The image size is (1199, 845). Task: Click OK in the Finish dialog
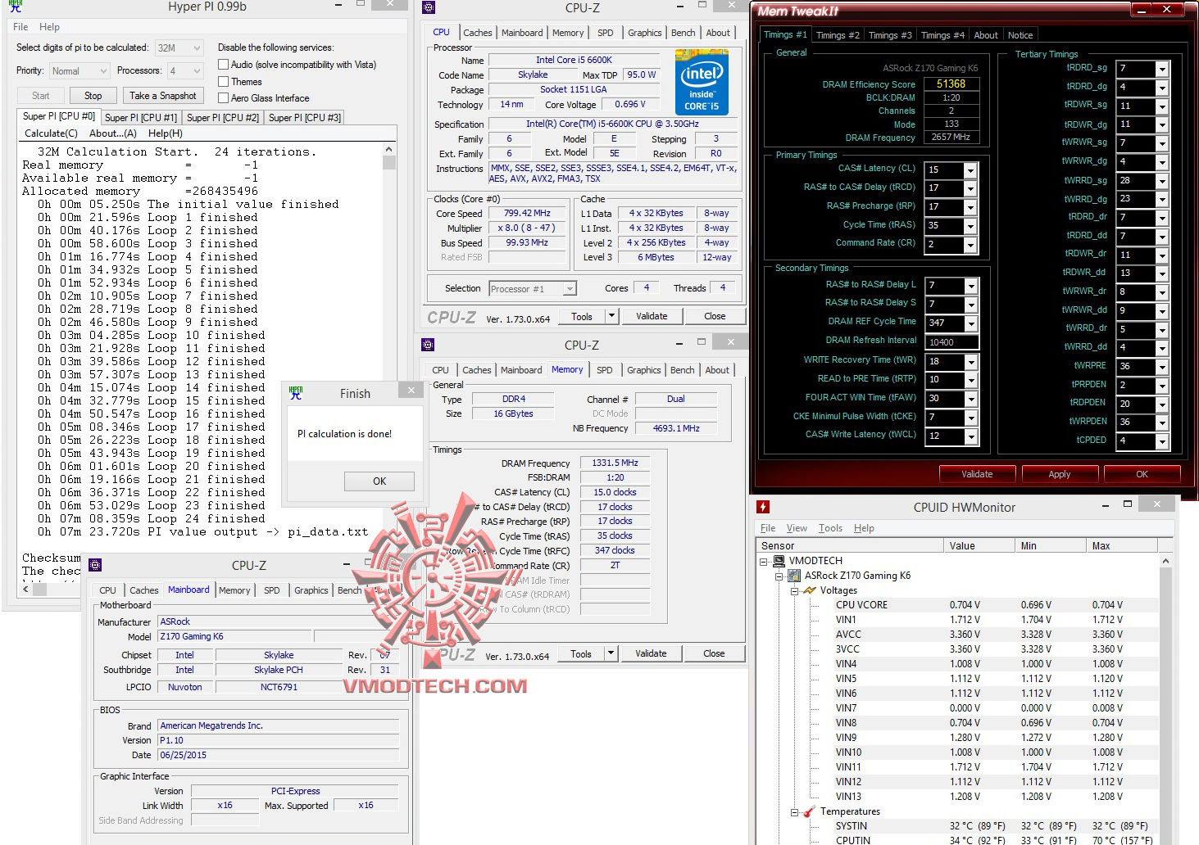(379, 481)
